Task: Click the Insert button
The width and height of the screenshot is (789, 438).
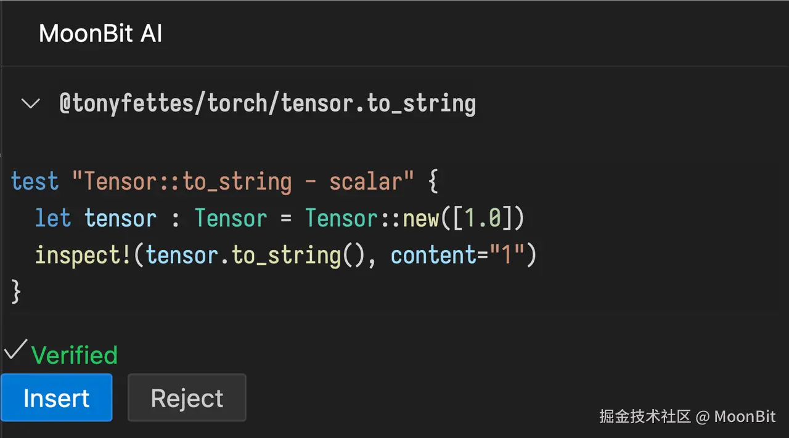Action: pyautogui.click(x=56, y=398)
